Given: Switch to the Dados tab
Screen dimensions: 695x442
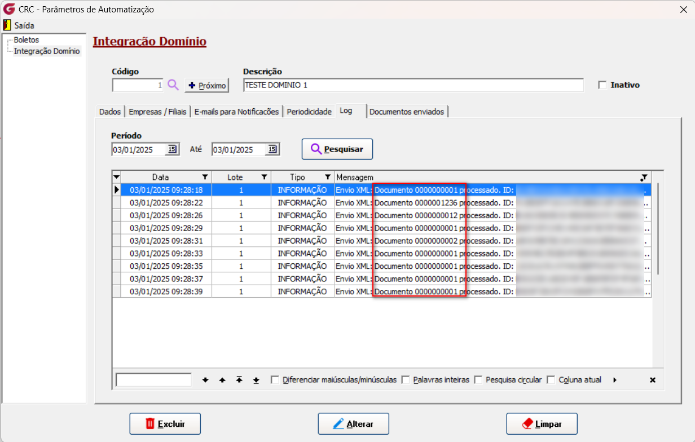Looking at the screenshot, I should 110,112.
